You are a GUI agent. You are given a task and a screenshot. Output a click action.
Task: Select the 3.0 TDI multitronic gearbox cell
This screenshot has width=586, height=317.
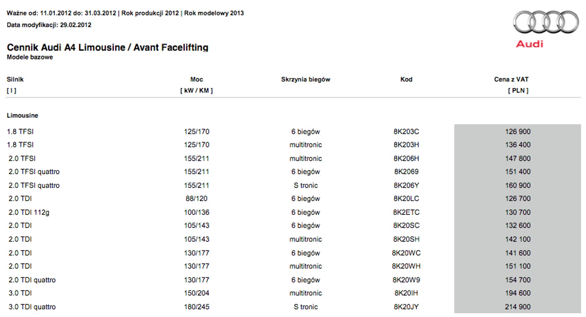305,293
